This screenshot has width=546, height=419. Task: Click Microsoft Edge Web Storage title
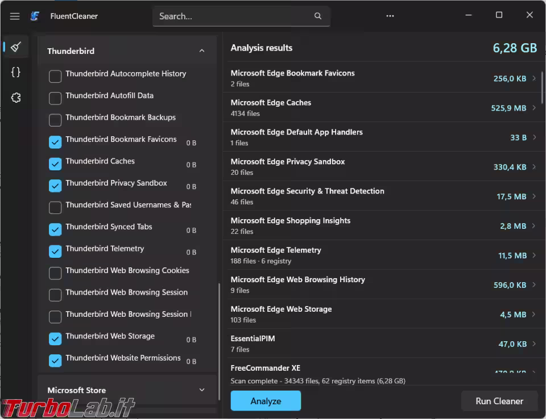tap(281, 309)
